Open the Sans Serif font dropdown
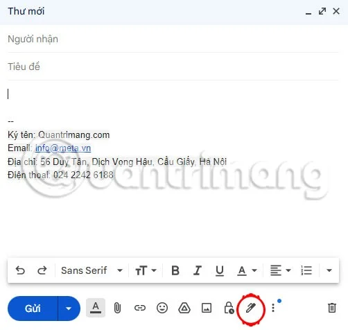348x330 pixels. coord(92,270)
